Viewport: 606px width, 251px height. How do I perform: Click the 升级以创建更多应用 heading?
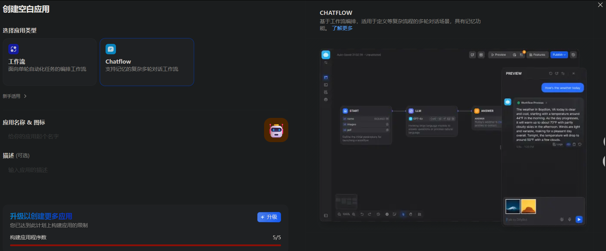(x=41, y=216)
